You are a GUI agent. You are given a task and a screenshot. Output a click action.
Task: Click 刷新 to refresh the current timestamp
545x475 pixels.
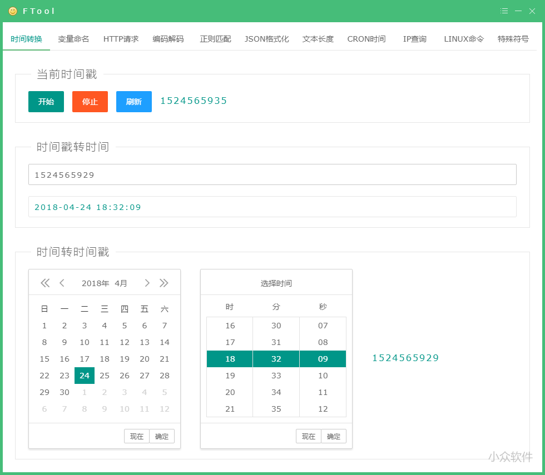click(x=133, y=102)
